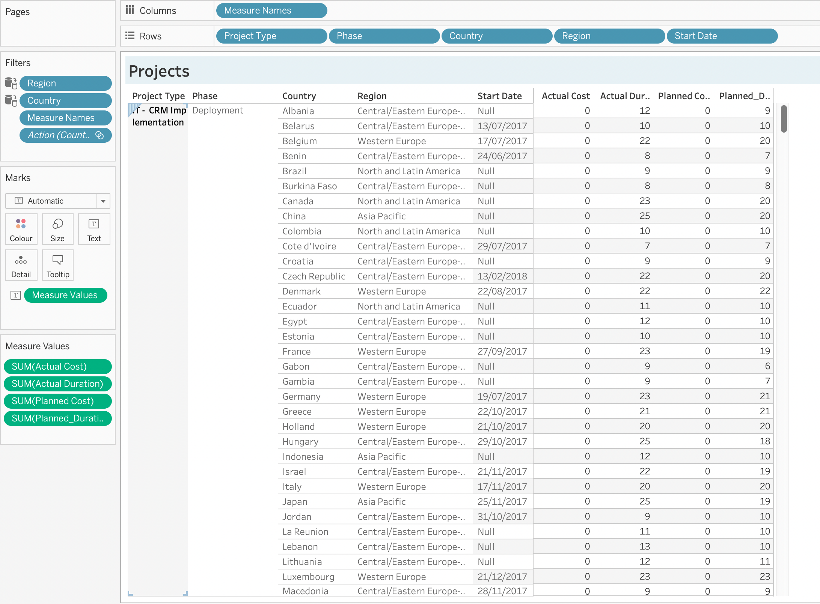
Task: Click the SUM(Planned_Duration) measure pill
Action: [x=57, y=418]
